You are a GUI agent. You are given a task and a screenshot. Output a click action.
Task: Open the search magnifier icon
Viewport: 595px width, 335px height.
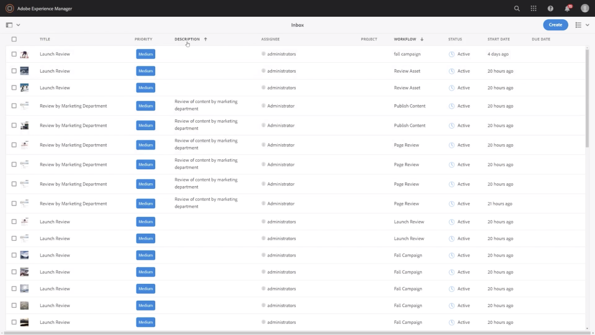(517, 8)
